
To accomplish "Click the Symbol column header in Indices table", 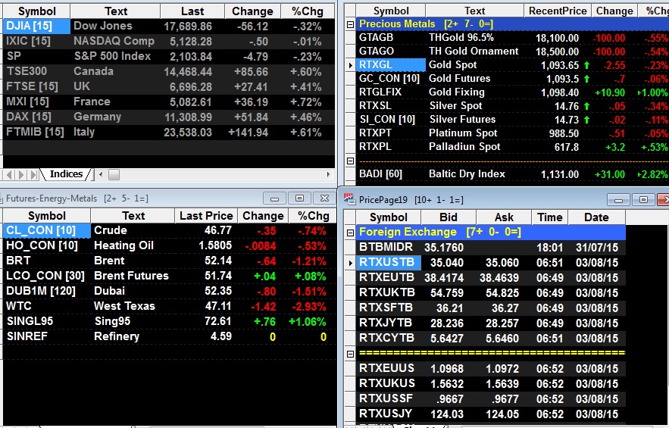I will point(36,11).
